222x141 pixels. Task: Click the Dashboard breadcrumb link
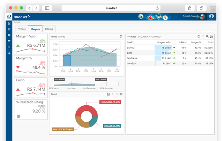pos(17,22)
